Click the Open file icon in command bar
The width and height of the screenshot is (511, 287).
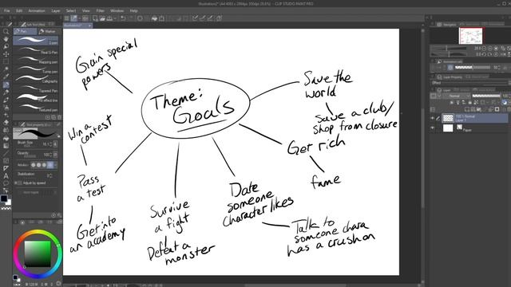coord(102,18)
